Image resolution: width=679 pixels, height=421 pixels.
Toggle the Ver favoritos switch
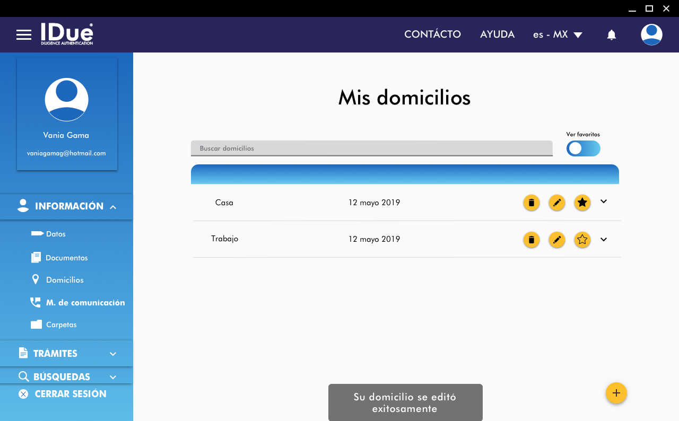click(583, 148)
